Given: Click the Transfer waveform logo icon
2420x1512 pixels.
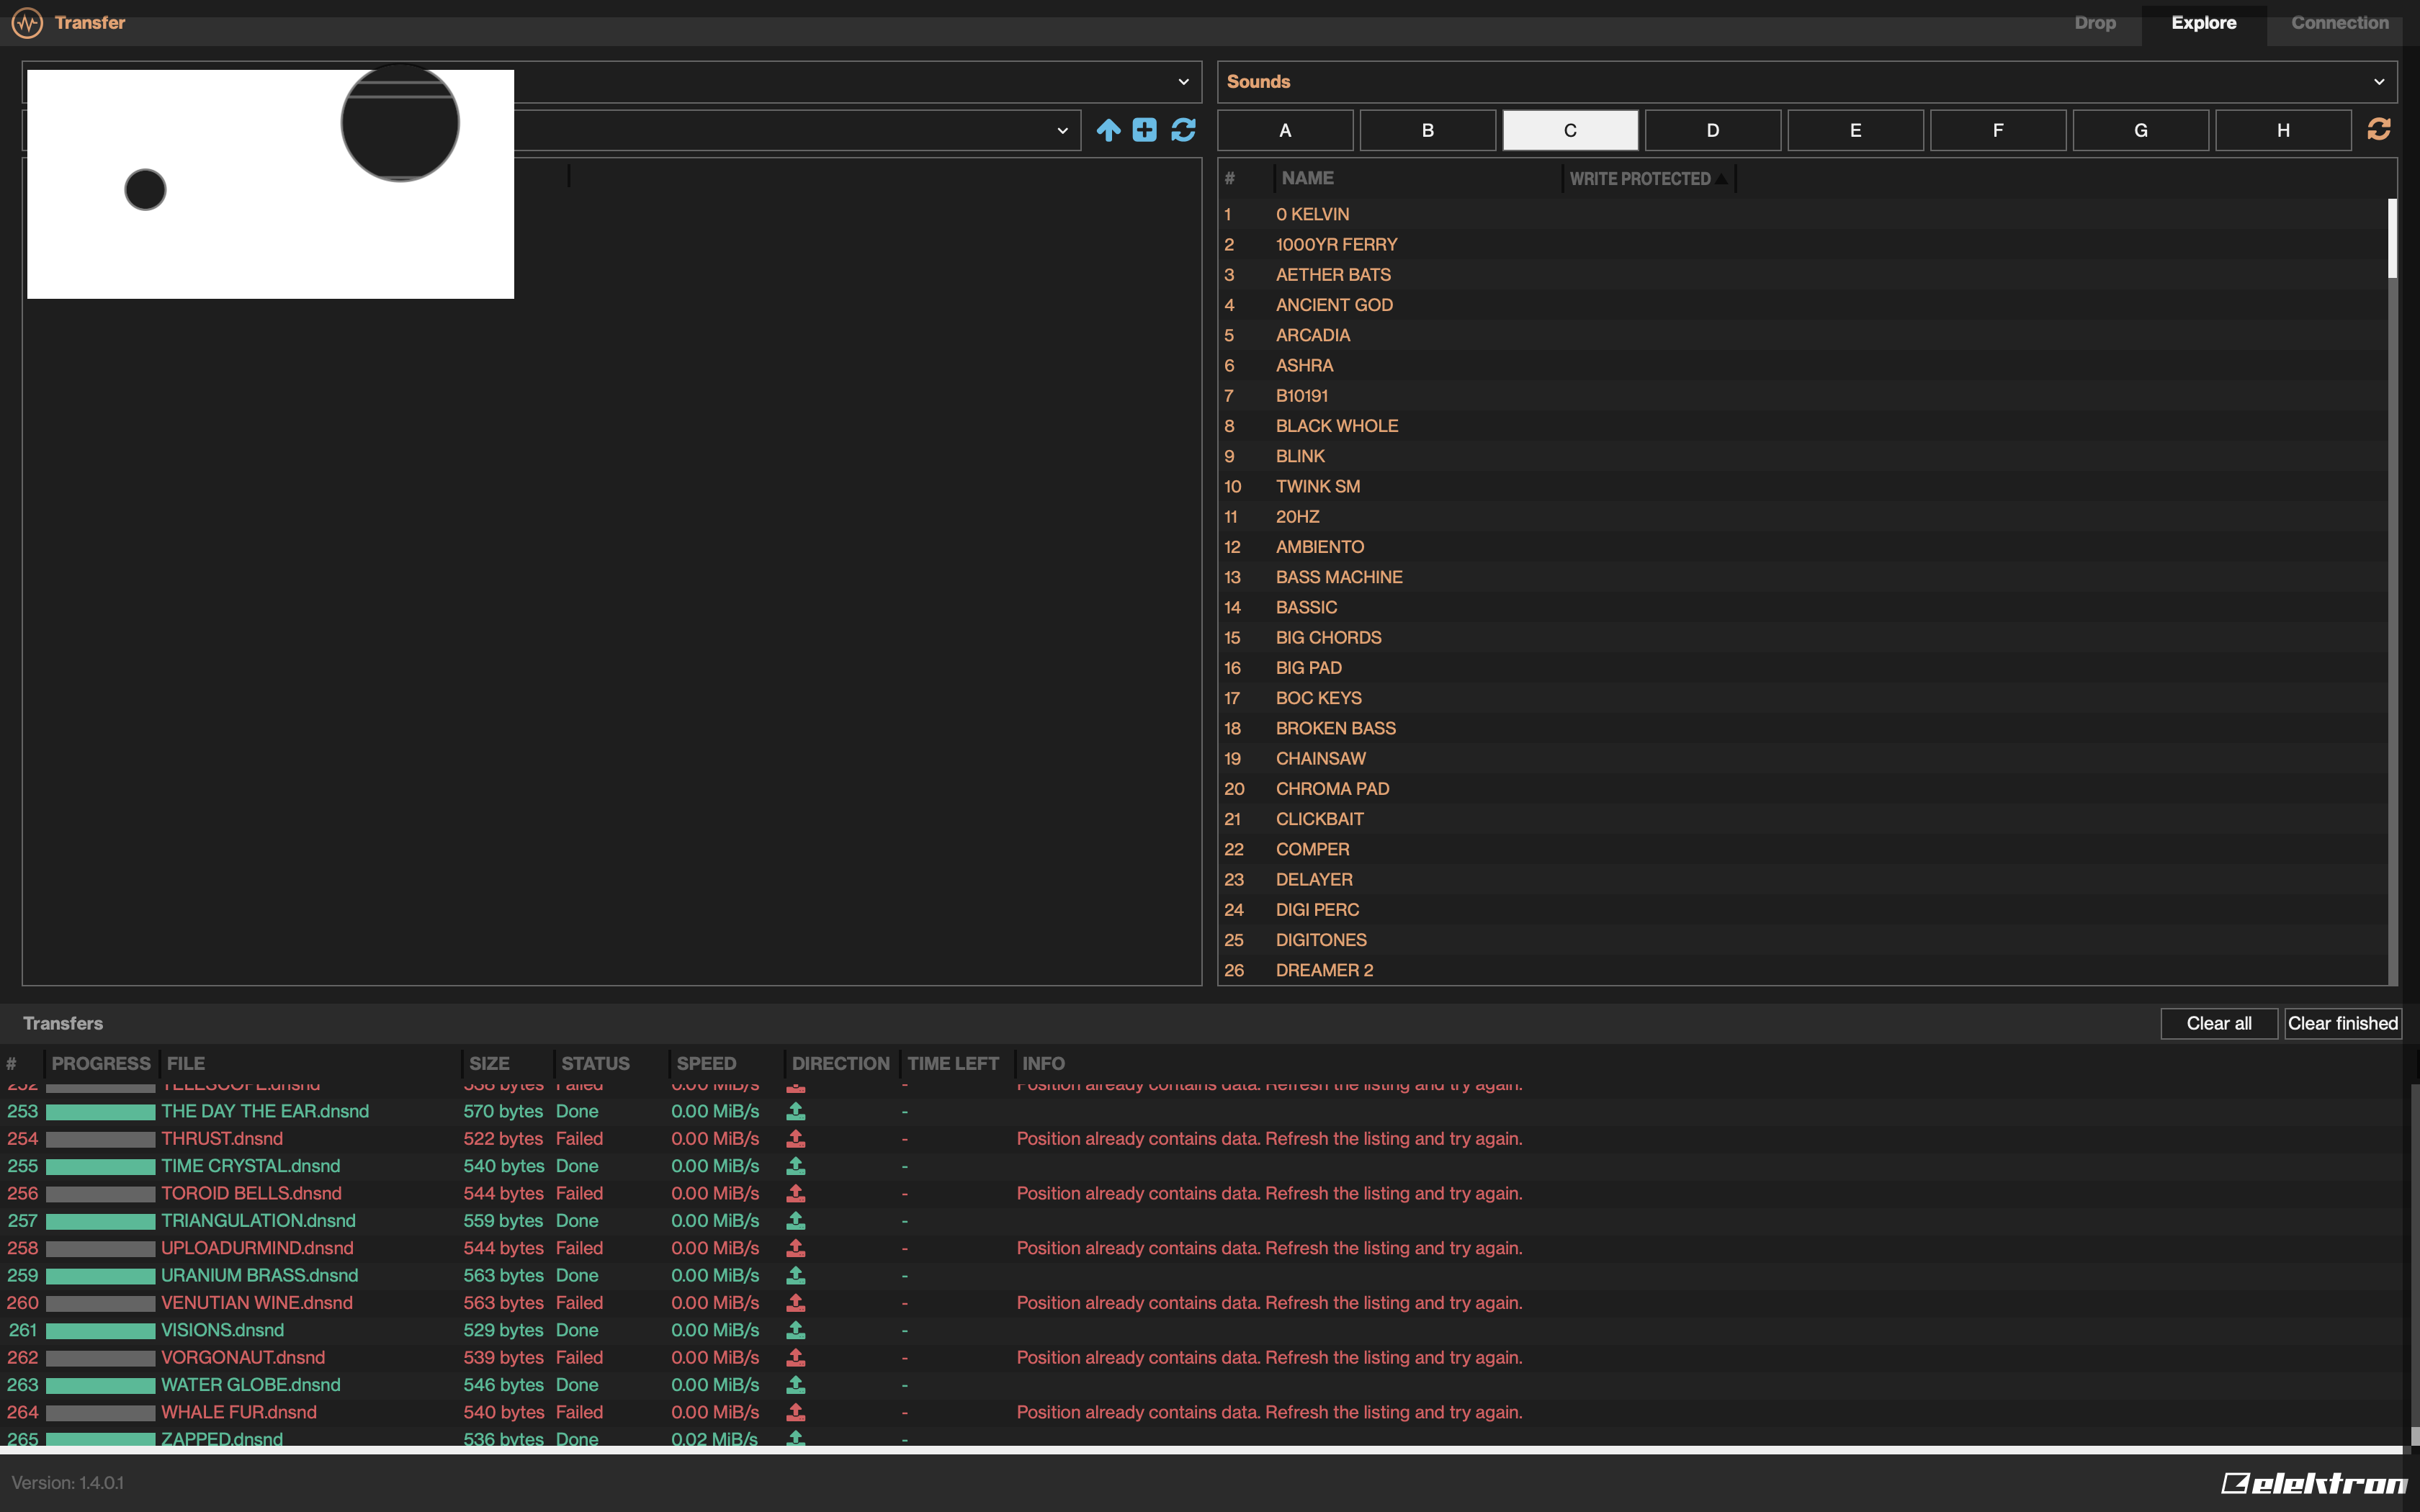Looking at the screenshot, I should (27, 22).
